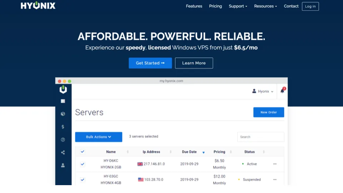Click the green mac window maximize dot

[70, 81]
